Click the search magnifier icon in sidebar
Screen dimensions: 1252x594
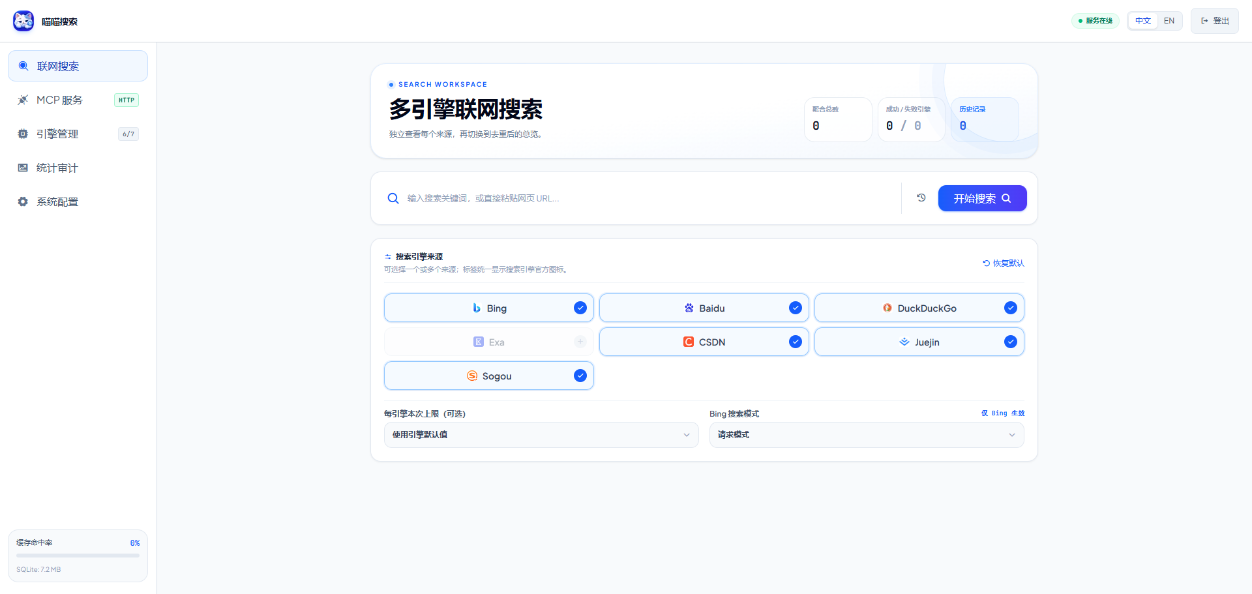tap(23, 66)
